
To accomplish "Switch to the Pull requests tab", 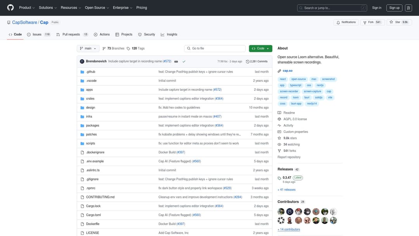I will click(x=72, y=35).
